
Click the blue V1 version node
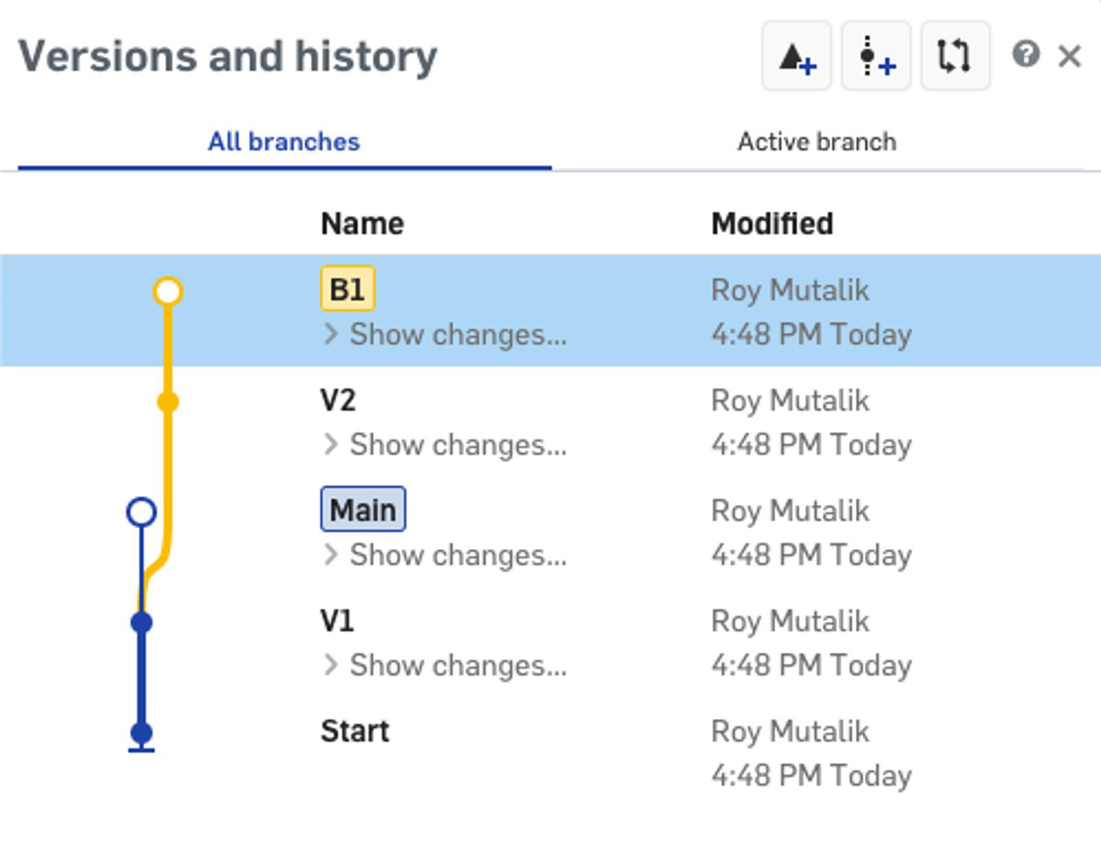coord(142,623)
